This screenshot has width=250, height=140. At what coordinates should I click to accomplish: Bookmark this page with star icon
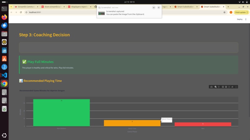(x=225, y=12)
